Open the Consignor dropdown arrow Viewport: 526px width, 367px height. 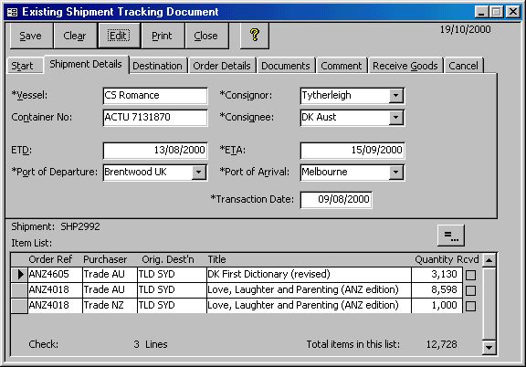pos(396,96)
